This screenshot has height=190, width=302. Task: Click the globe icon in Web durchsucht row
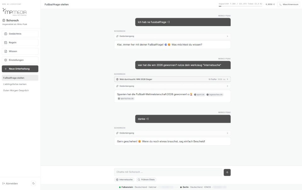pos(117,79)
